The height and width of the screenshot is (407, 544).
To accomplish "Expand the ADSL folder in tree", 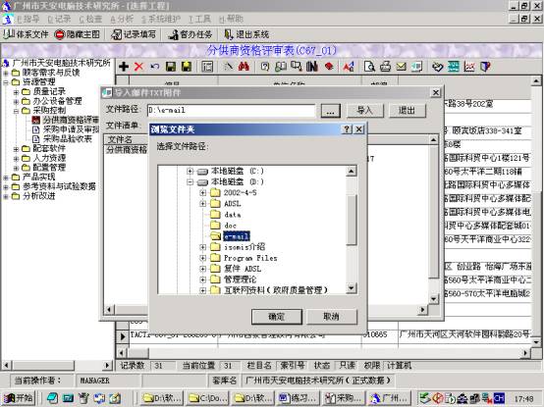I will (x=203, y=203).
